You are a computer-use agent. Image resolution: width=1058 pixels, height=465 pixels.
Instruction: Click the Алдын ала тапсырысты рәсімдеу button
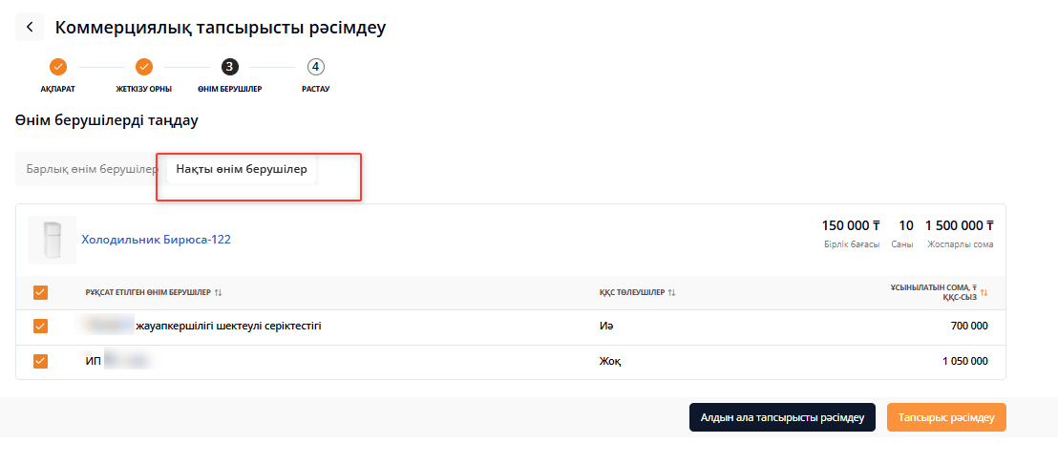(782, 417)
